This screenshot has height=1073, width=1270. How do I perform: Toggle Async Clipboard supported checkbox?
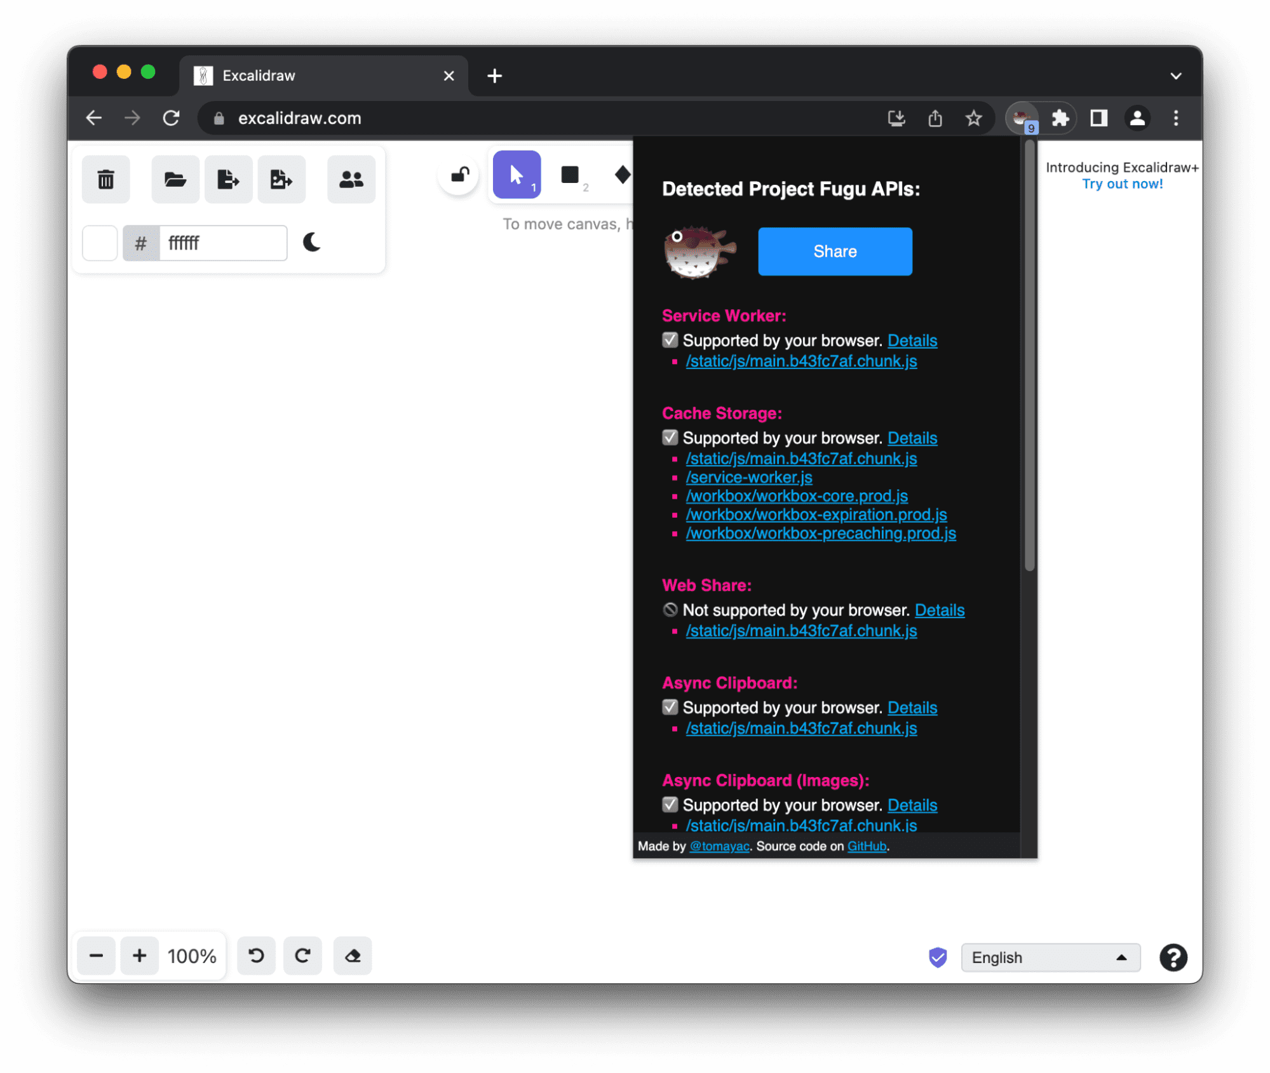point(670,707)
